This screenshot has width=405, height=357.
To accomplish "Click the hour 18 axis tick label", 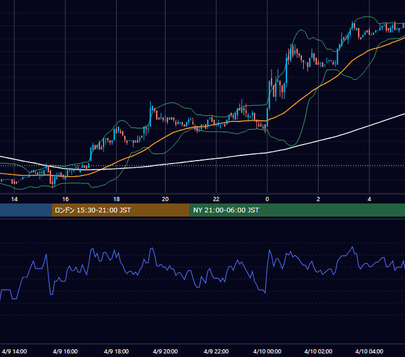I will [117, 199].
